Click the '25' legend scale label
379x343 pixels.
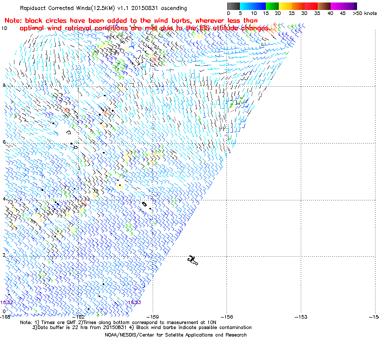[292, 13]
